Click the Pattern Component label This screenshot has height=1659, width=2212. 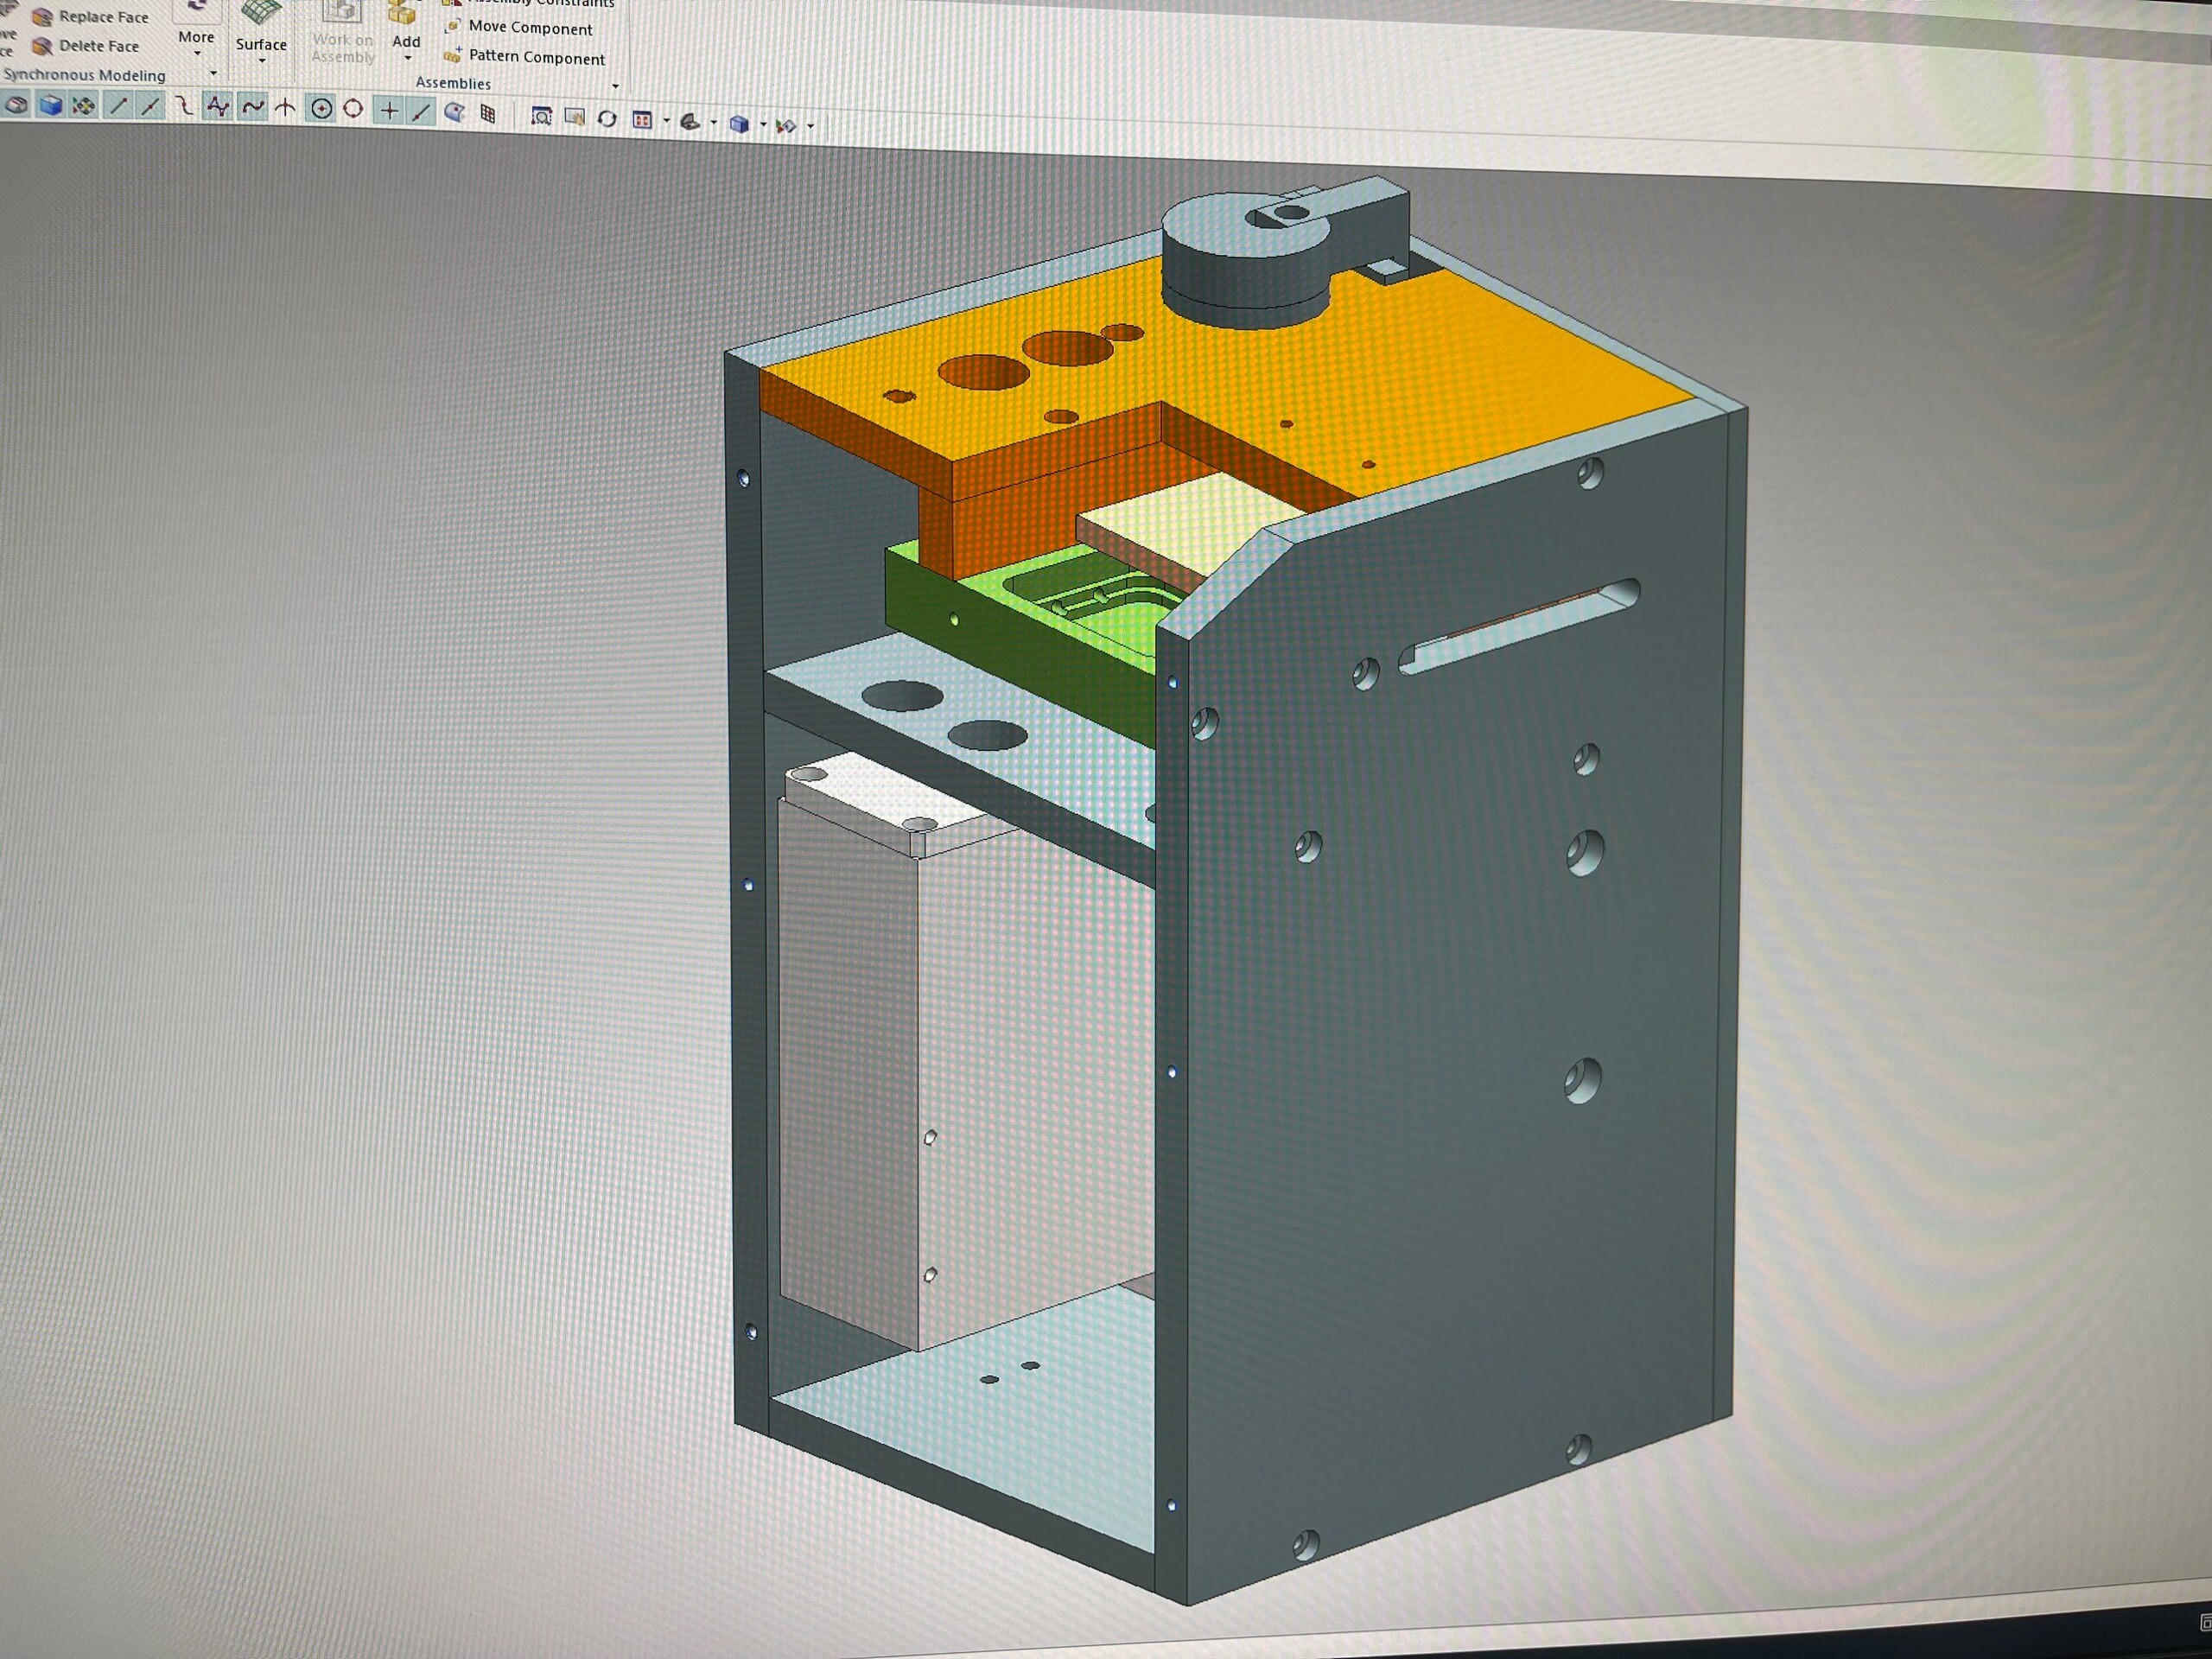[537, 58]
